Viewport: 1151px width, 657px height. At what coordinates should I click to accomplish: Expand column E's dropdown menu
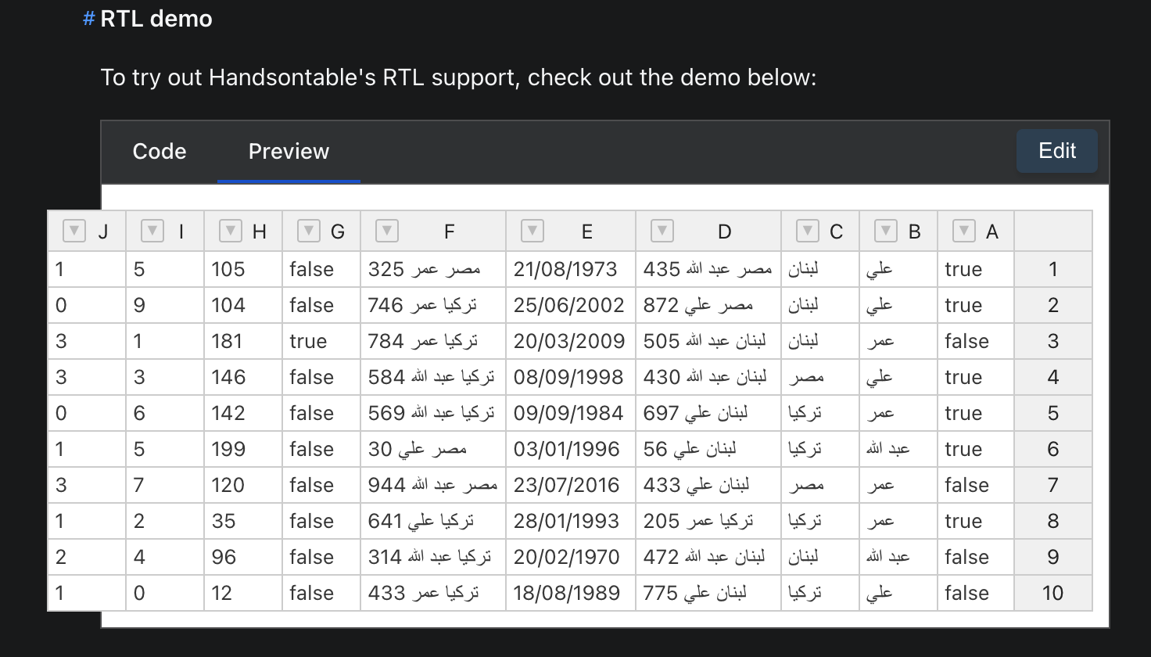tap(532, 231)
